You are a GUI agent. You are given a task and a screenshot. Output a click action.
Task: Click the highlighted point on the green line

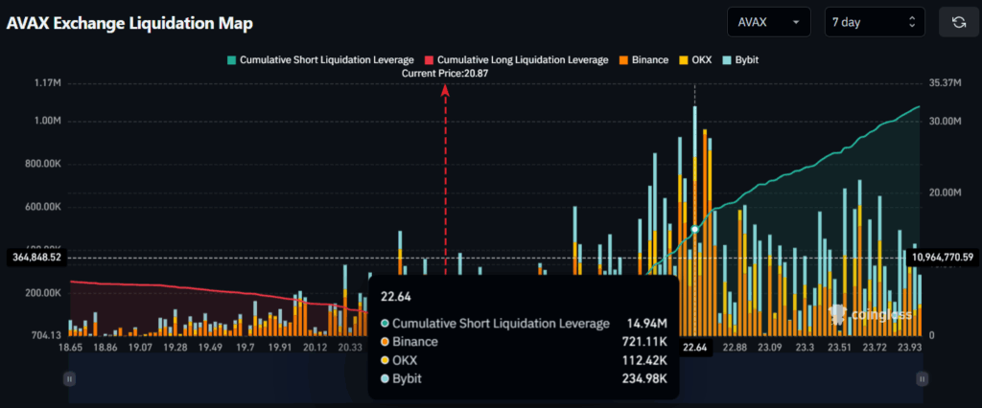(x=694, y=230)
